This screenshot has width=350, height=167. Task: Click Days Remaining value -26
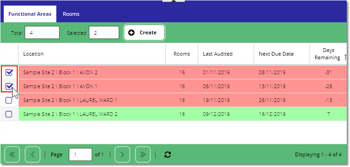[x=328, y=86]
